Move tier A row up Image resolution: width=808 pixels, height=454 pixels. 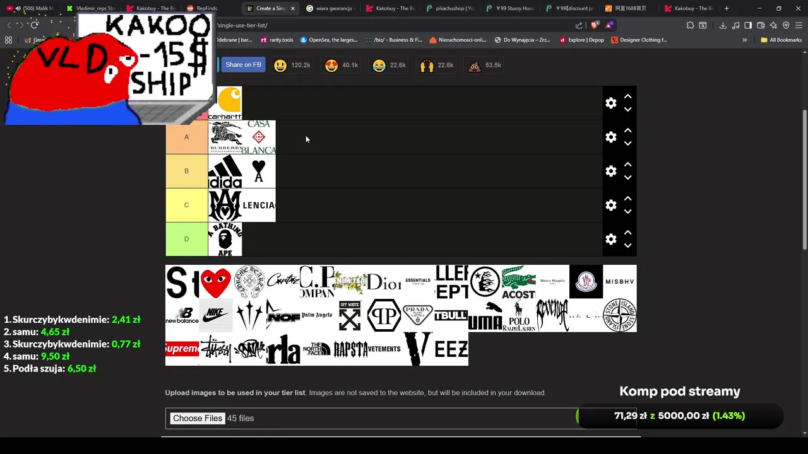[x=627, y=131]
